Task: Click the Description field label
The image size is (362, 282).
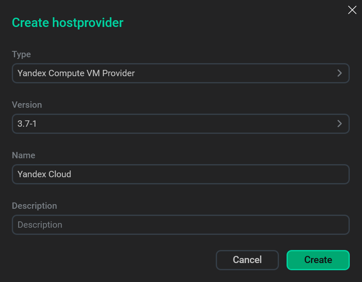Action: [x=35, y=206]
